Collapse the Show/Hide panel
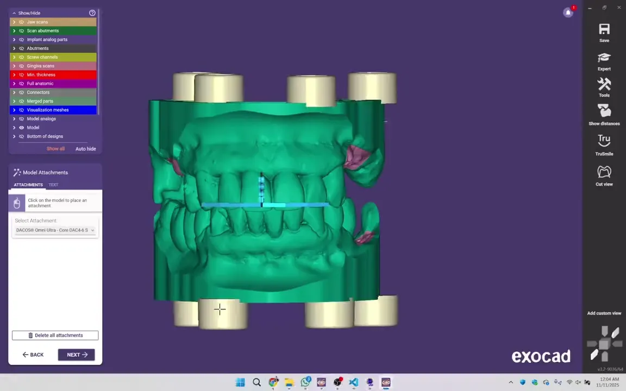Image resolution: width=626 pixels, height=391 pixels. coord(14,13)
